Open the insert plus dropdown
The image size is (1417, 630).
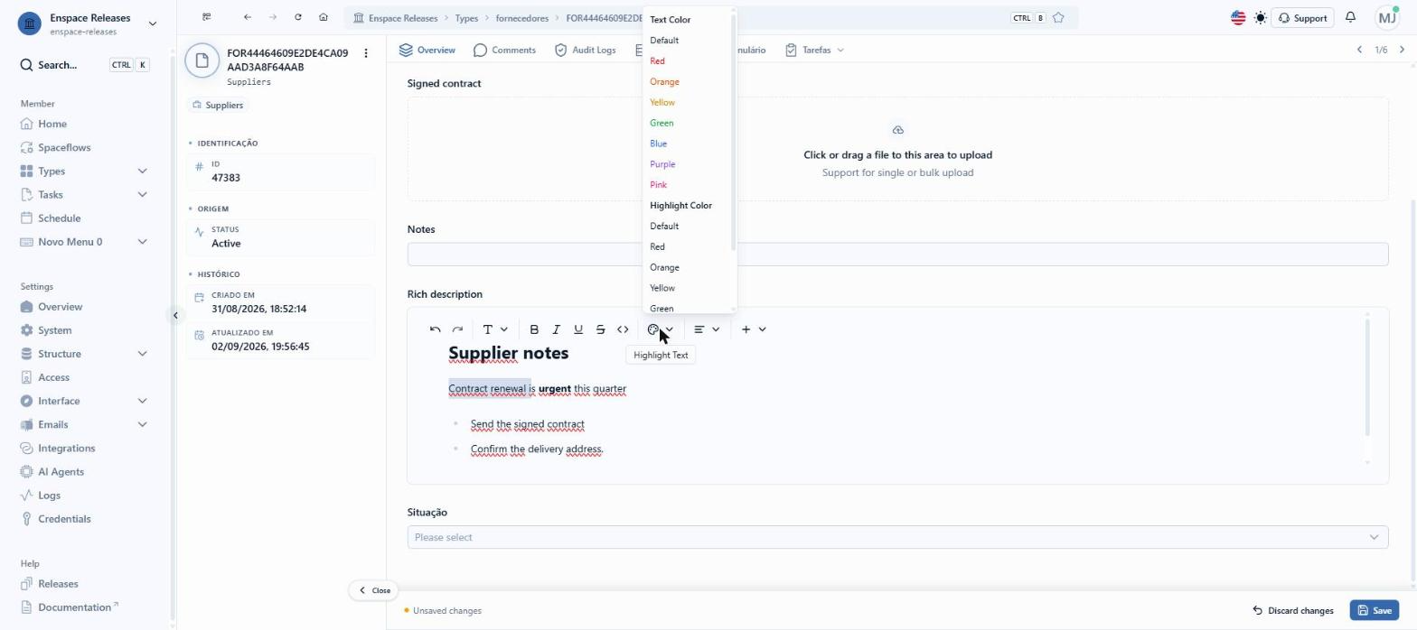coord(754,329)
